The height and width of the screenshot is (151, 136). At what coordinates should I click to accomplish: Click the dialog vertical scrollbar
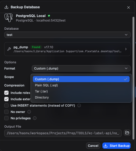click(133, 78)
